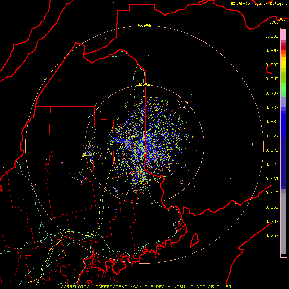Click the DCC product label
289x289 pixels.
point(282,19)
